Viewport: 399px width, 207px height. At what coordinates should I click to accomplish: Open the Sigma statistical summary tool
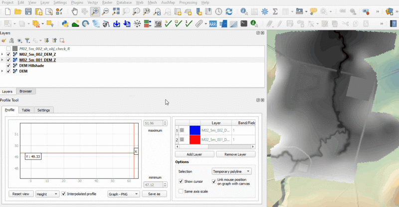point(275,11)
